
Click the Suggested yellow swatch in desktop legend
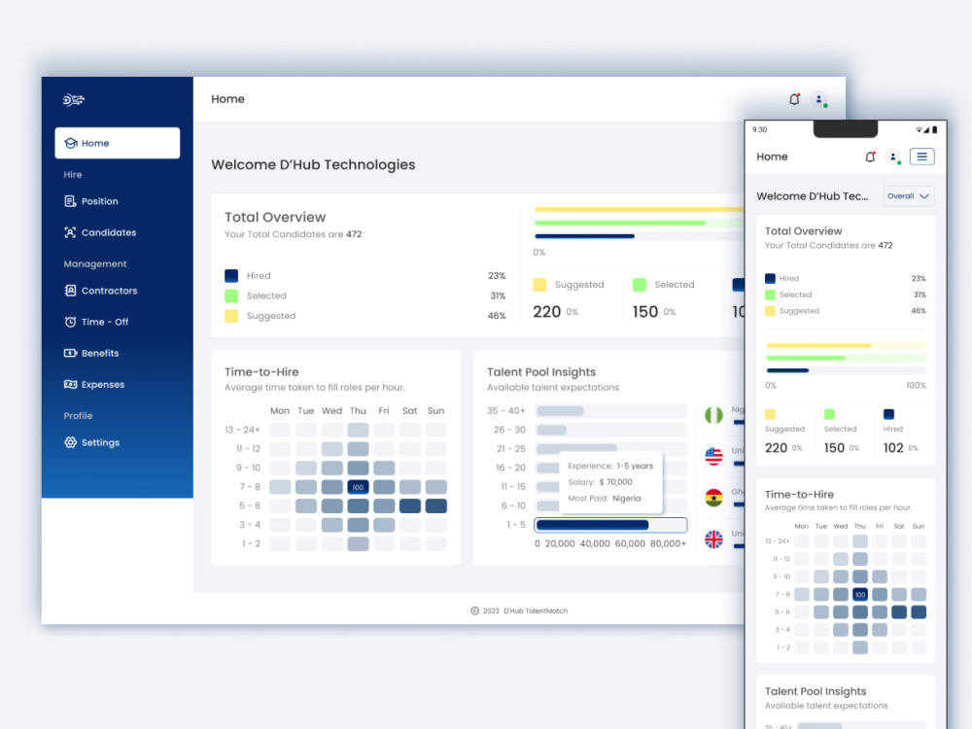coord(231,316)
